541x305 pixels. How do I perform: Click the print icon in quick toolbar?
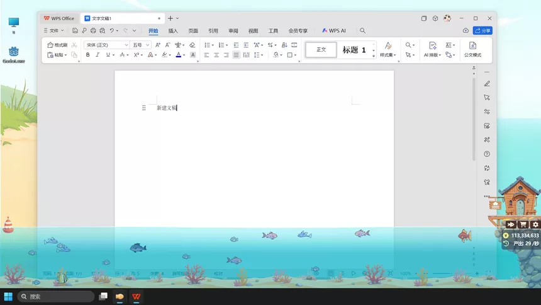pos(93,31)
